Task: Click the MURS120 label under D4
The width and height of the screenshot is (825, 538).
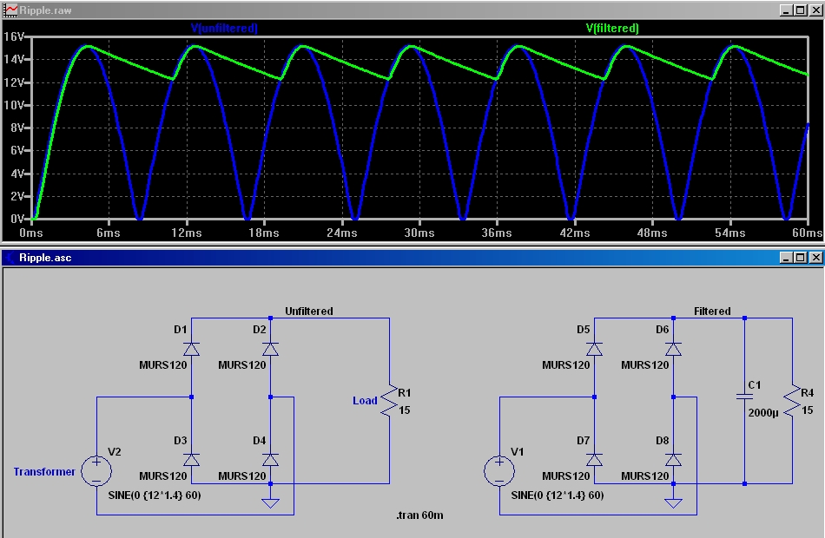Action: coord(242,476)
